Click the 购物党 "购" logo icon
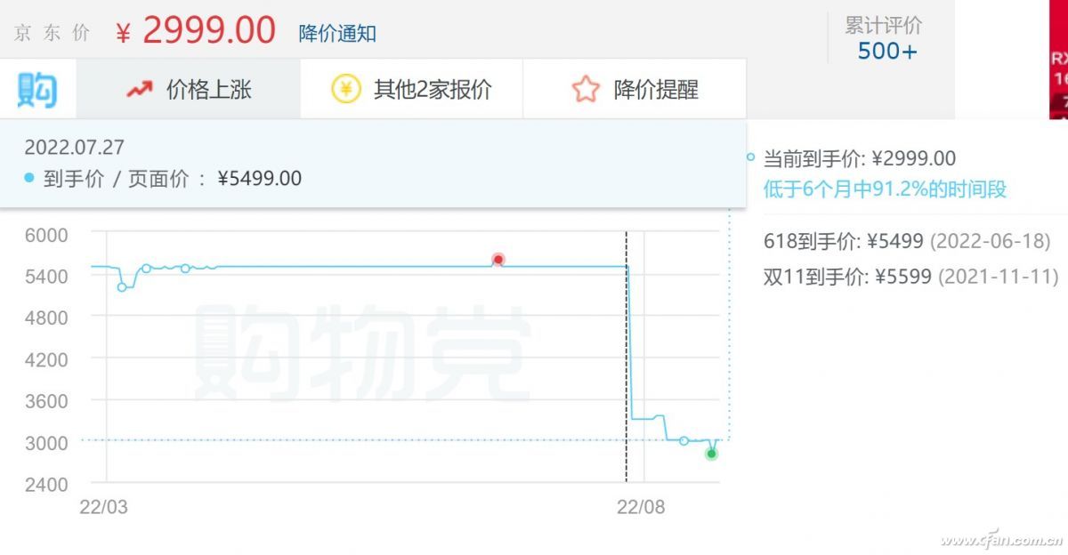The width and height of the screenshot is (1068, 555). 36,89
